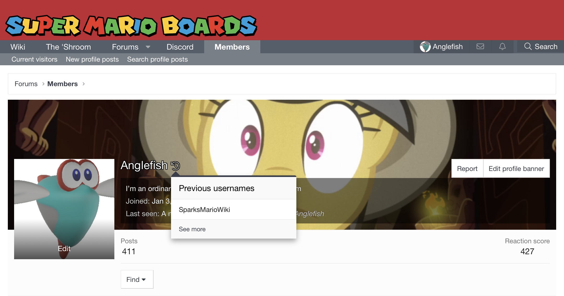This screenshot has width=564, height=296.
Task: Click See more in previous usernames
Action: pyautogui.click(x=192, y=229)
